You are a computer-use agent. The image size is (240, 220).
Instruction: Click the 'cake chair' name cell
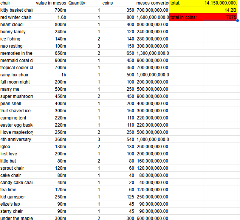pos(17,175)
